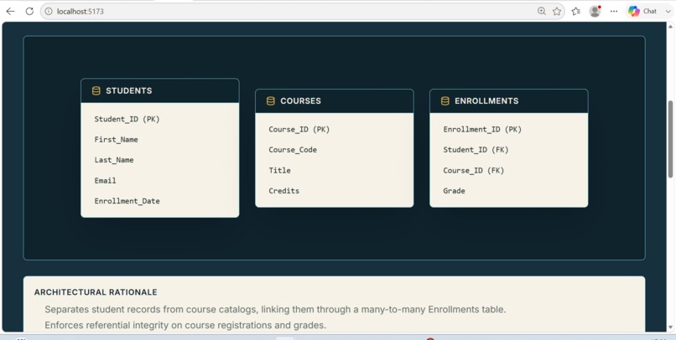Viewport: 676px width, 340px height.
Task: Select the ENROLLMENTS table header
Action: click(509, 101)
